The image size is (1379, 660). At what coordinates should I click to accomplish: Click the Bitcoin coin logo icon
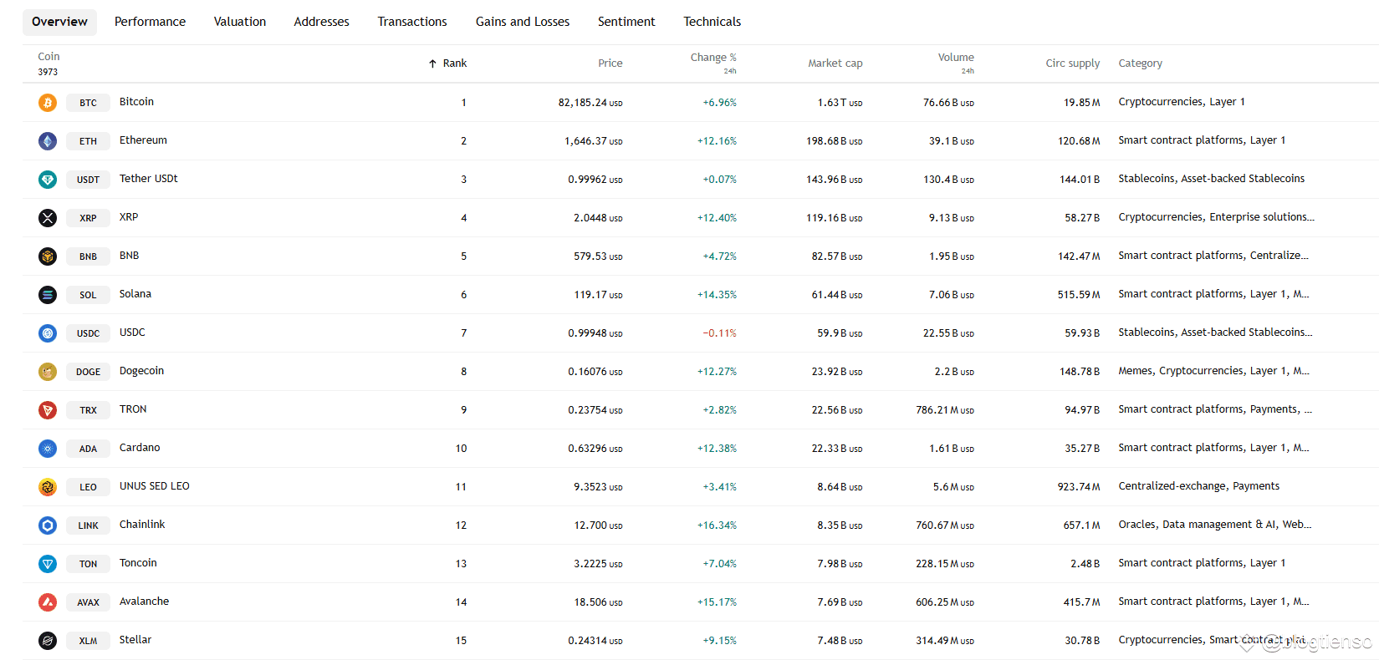tap(48, 103)
